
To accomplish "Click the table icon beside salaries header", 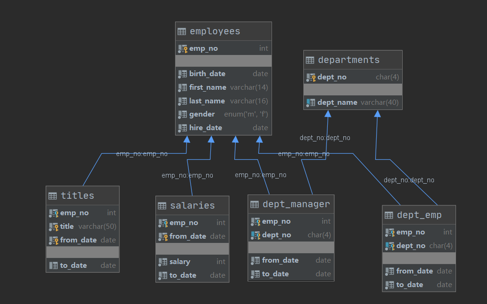I will point(162,206).
